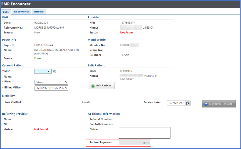Click the visit Reference No. value

[49, 28]
